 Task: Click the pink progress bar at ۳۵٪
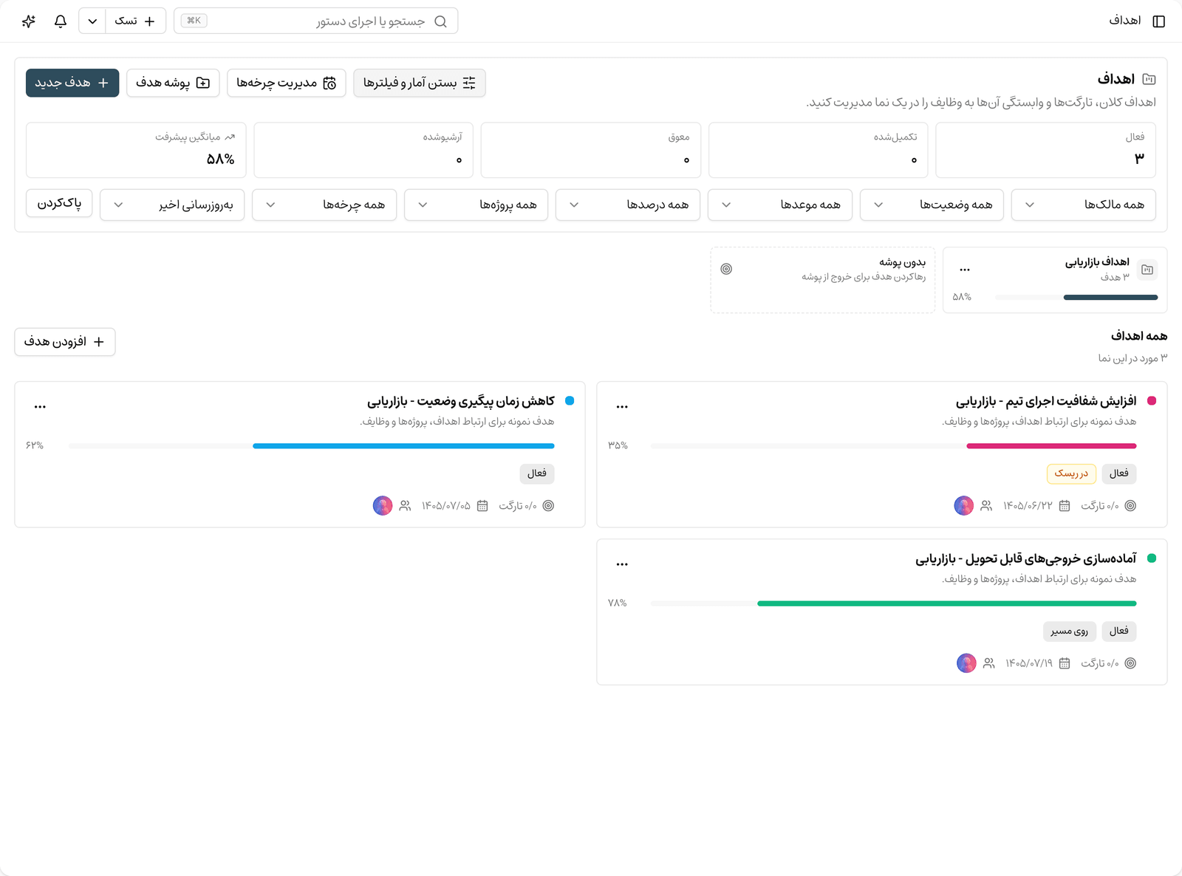pyautogui.click(x=1051, y=446)
